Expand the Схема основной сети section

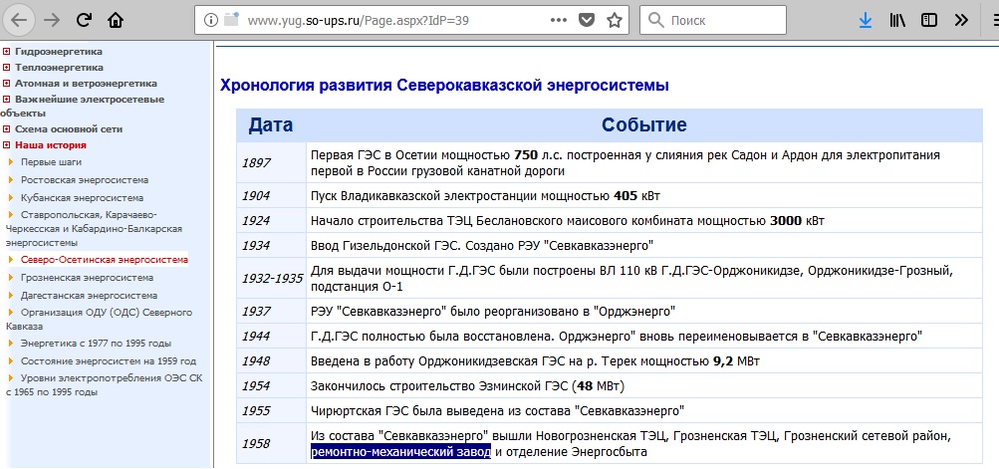[7, 129]
